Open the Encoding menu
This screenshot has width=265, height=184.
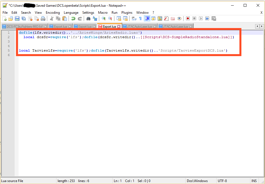pyautogui.click(x=53, y=13)
